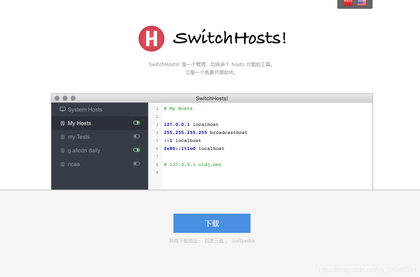Viewport: 420px width, 277px height.
Task: Open the my Tests hosts entry
Action: pyautogui.click(x=100, y=137)
